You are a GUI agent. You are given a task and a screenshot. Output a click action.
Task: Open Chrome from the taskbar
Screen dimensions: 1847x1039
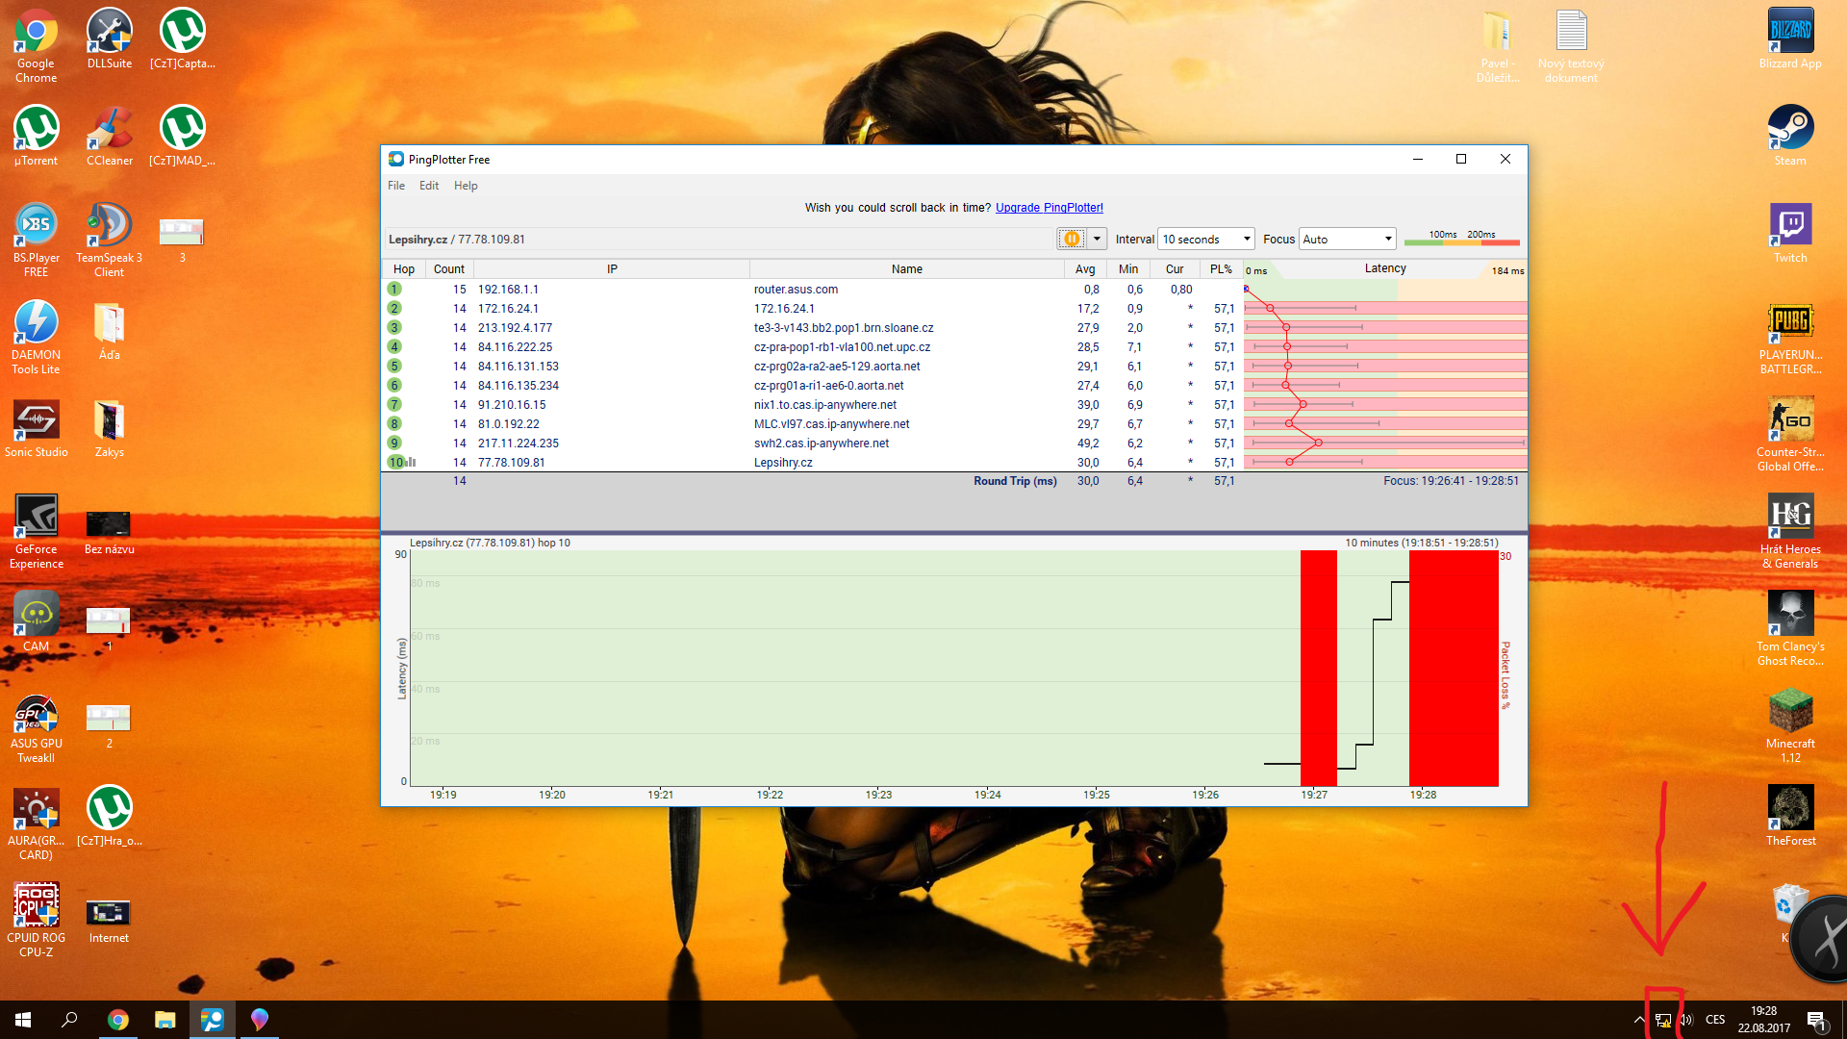click(x=117, y=1020)
